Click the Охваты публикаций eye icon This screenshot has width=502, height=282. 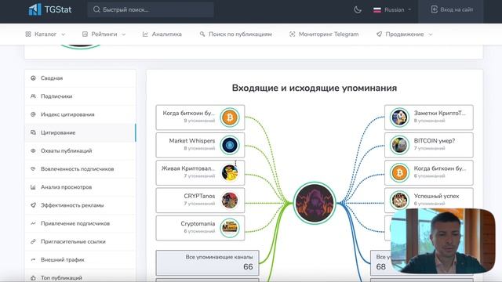tap(33, 151)
